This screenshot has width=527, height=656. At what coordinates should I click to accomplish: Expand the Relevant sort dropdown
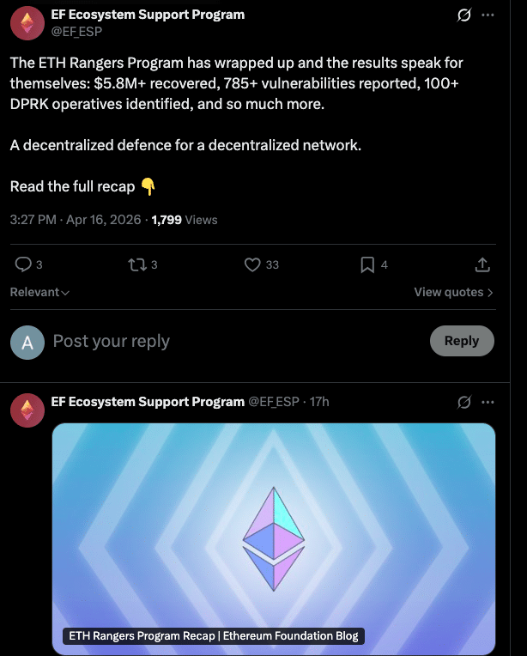pyautogui.click(x=39, y=292)
